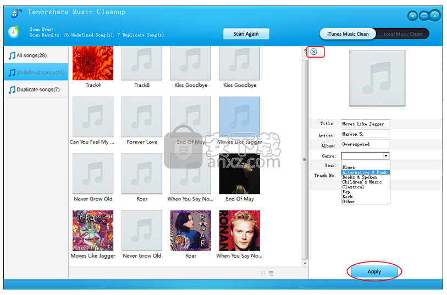Click scrollbar down arrow of song grid
447x295 pixels.
[x=305, y=263]
